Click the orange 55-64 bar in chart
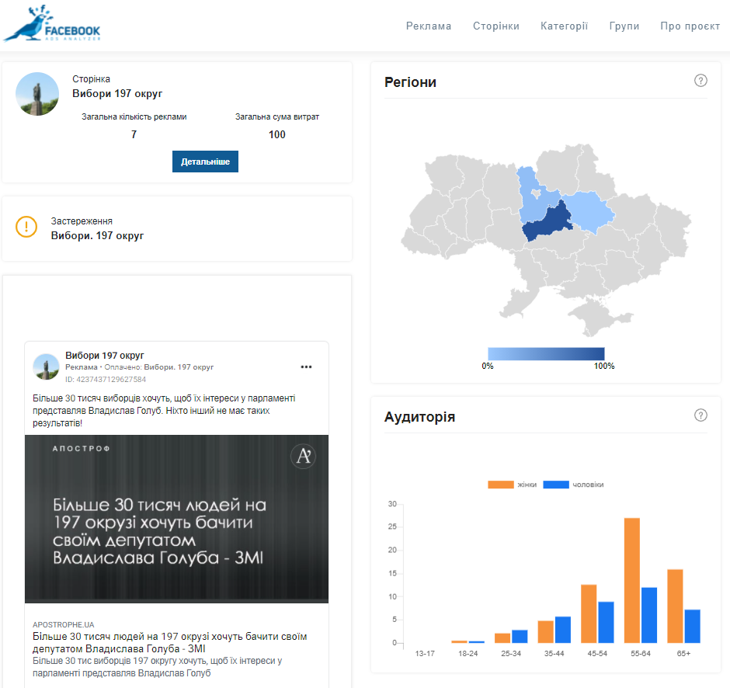Viewport: 730px width, 688px height. [632, 580]
